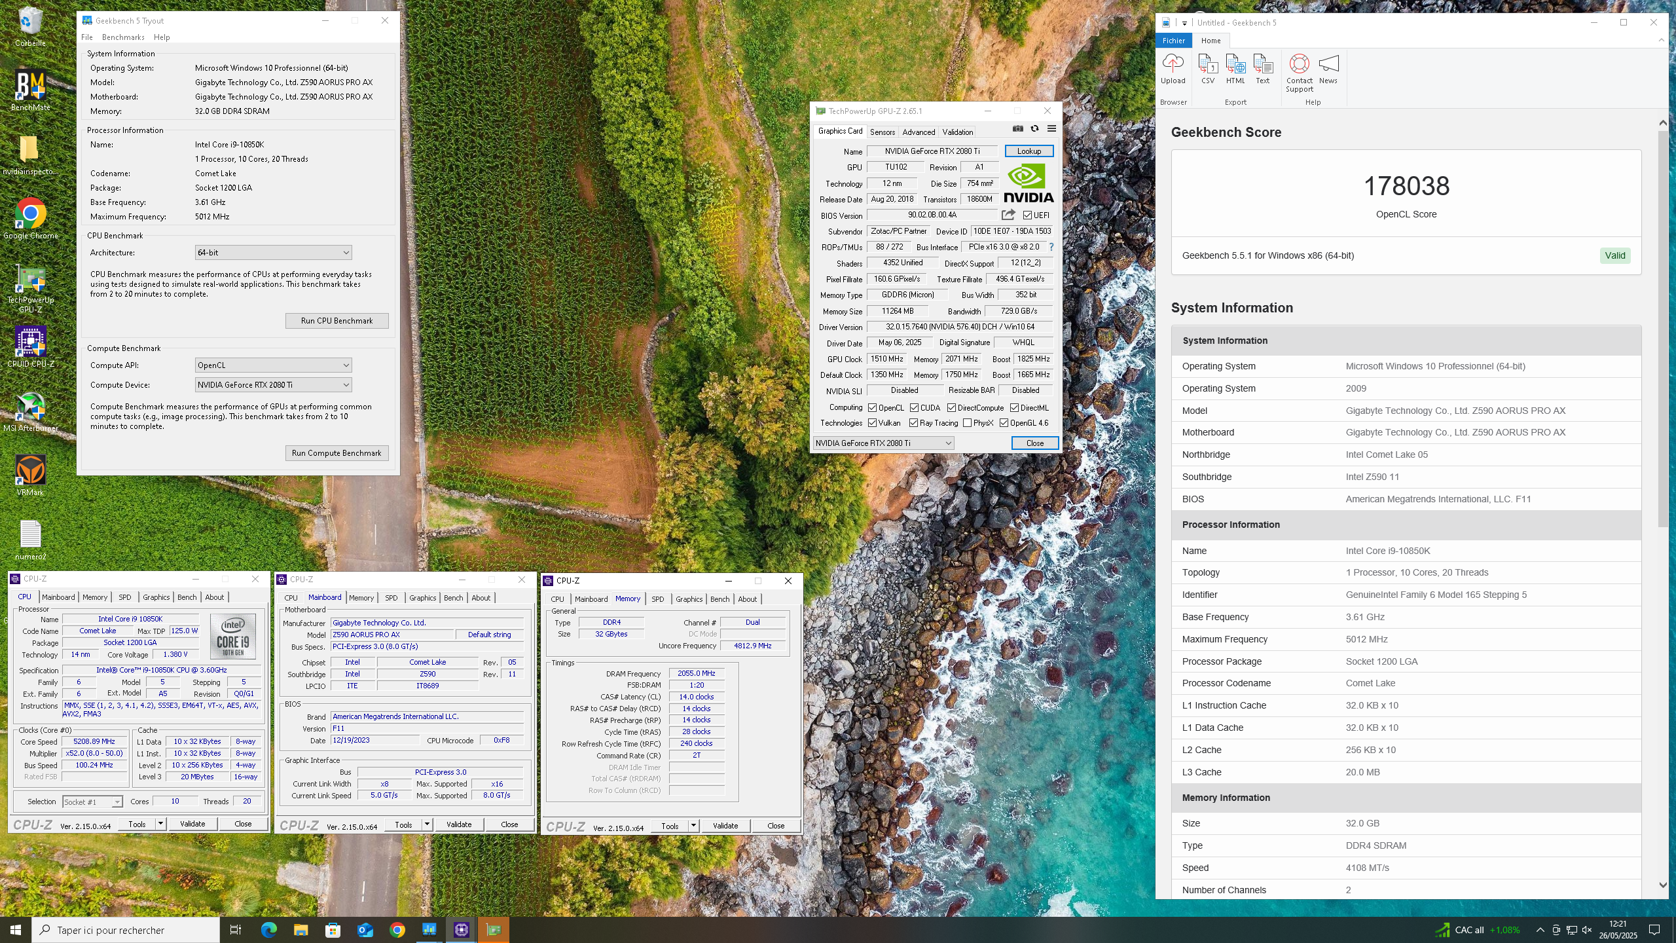This screenshot has width=1676, height=943.
Task: Open the Corbeille recycle bin icon
Action: (30, 26)
